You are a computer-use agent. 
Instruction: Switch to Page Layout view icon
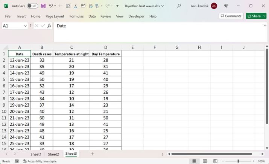click(205, 161)
